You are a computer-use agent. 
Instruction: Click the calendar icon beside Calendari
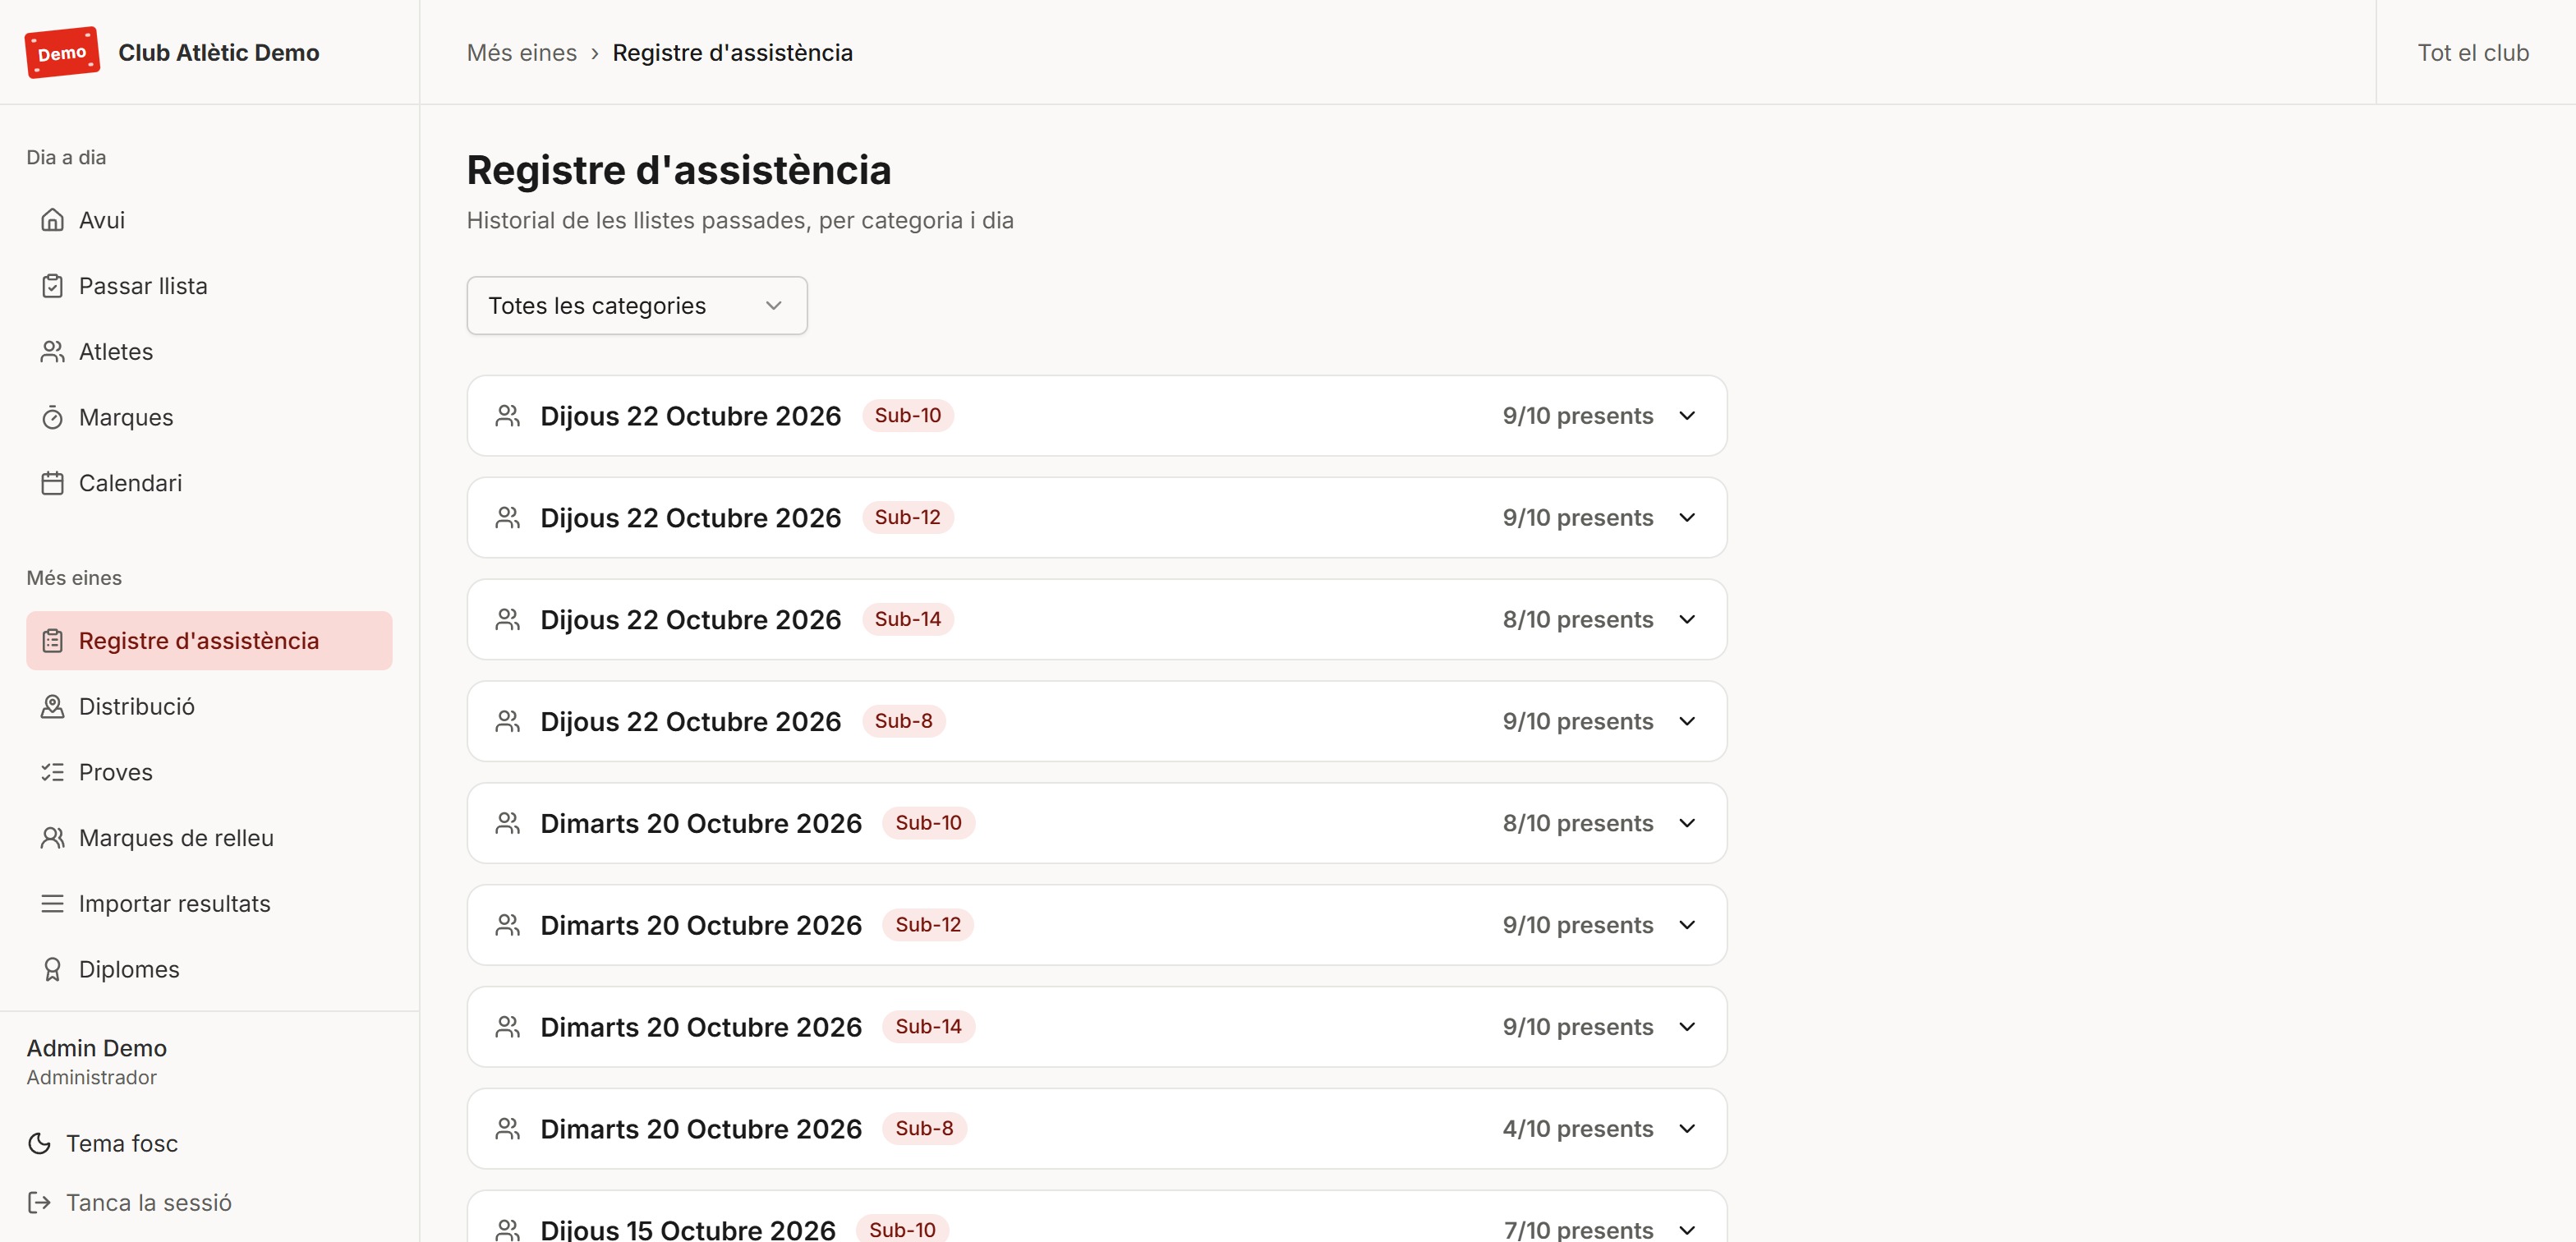[x=52, y=483]
